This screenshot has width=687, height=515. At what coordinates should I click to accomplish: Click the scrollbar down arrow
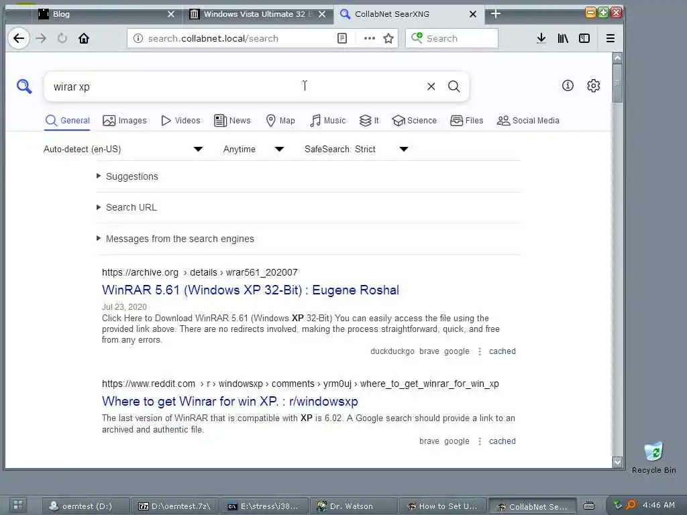coord(617,462)
